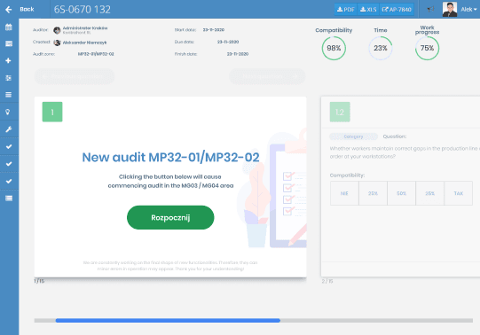Open the calendar icon in sidebar
Image resolution: width=480 pixels, height=335 pixels.
click(x=9, y=27)
